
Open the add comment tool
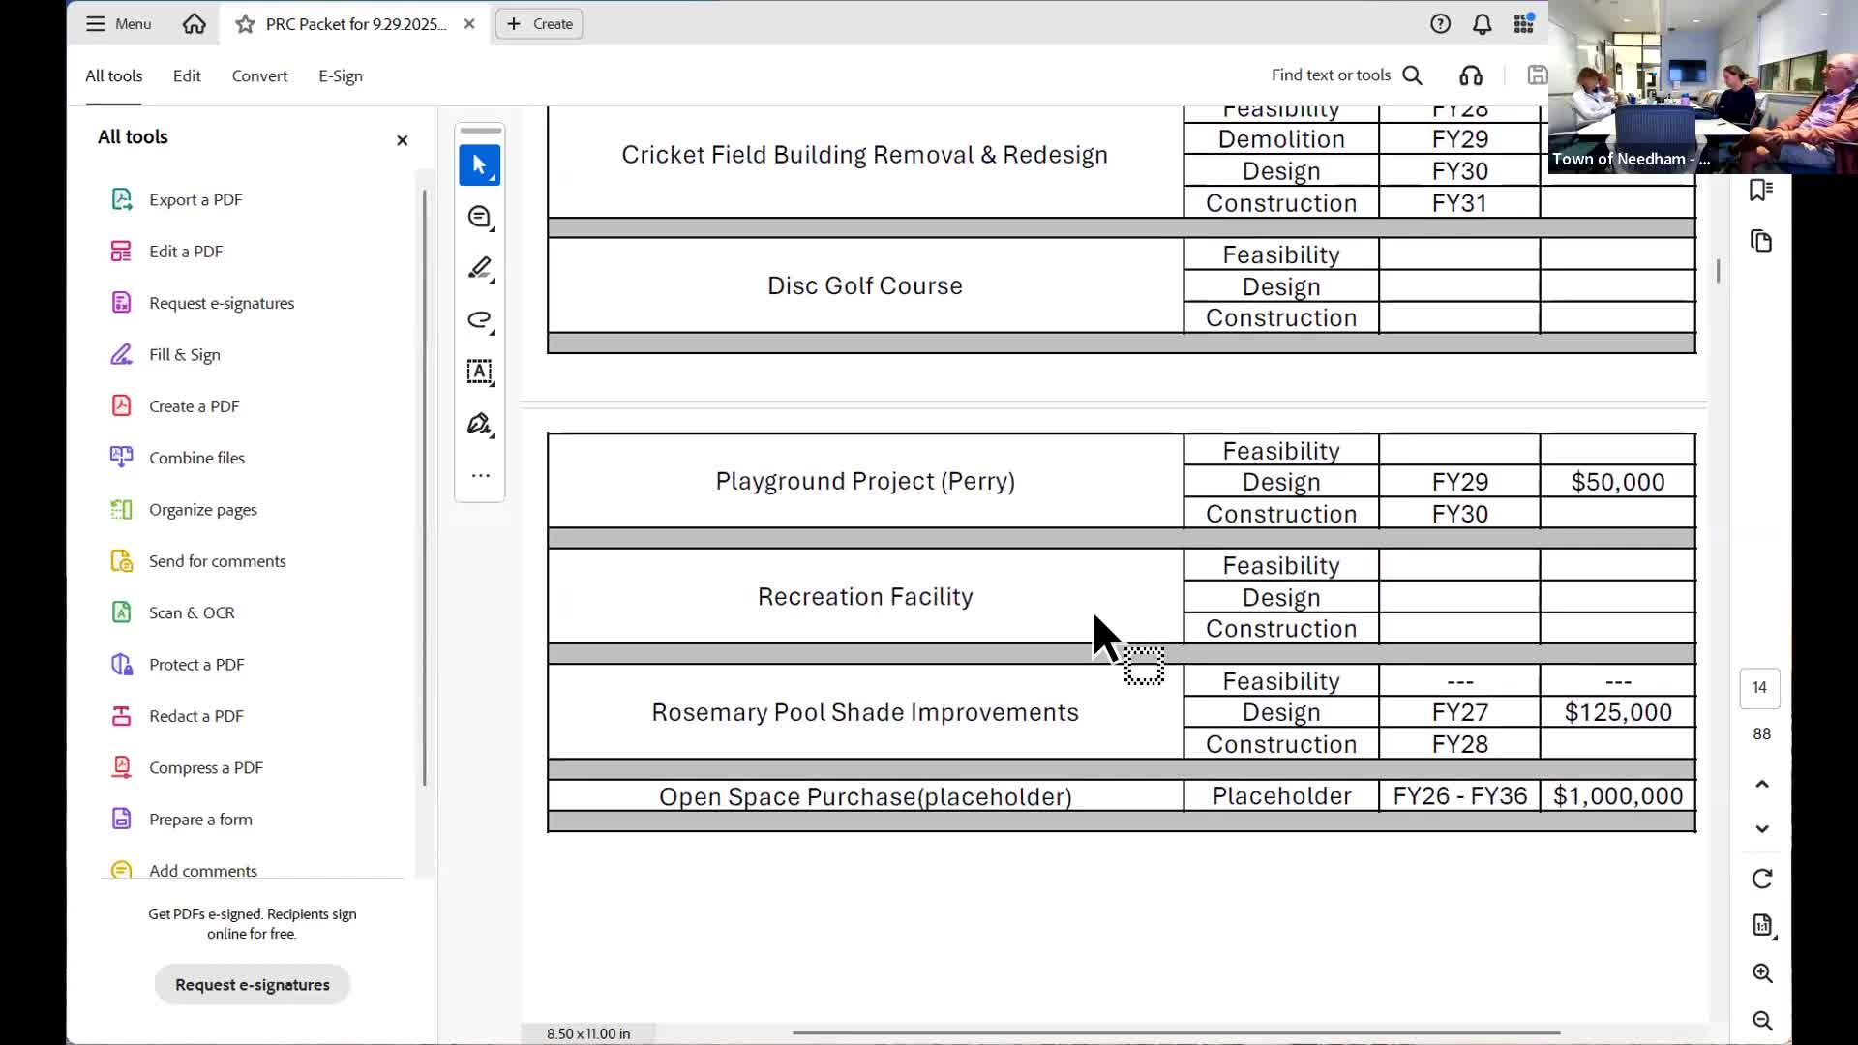coord(479,218)
